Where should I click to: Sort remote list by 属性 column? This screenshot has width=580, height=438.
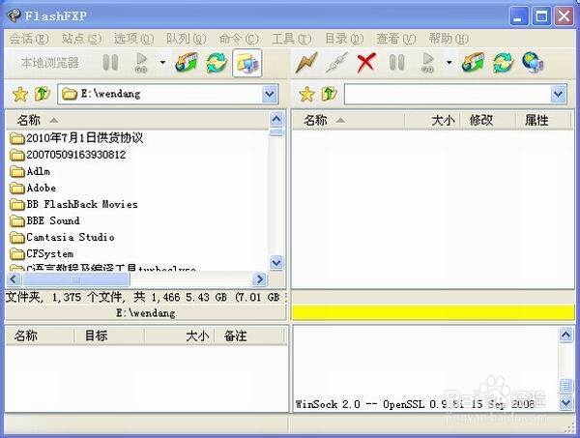(543, 120)
